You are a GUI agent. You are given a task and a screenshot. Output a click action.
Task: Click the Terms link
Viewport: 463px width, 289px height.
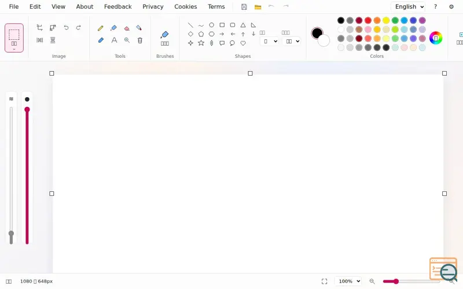[x=216, y=7]
